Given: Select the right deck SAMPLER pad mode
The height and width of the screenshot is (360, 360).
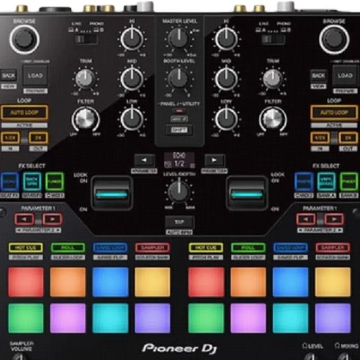Looking at the screenshot, I should 333,247.
